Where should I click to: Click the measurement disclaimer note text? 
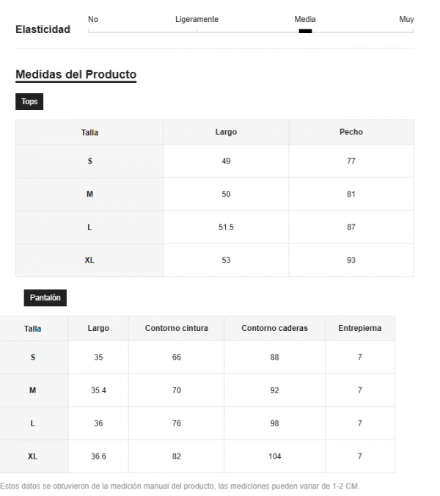point(180,486)
